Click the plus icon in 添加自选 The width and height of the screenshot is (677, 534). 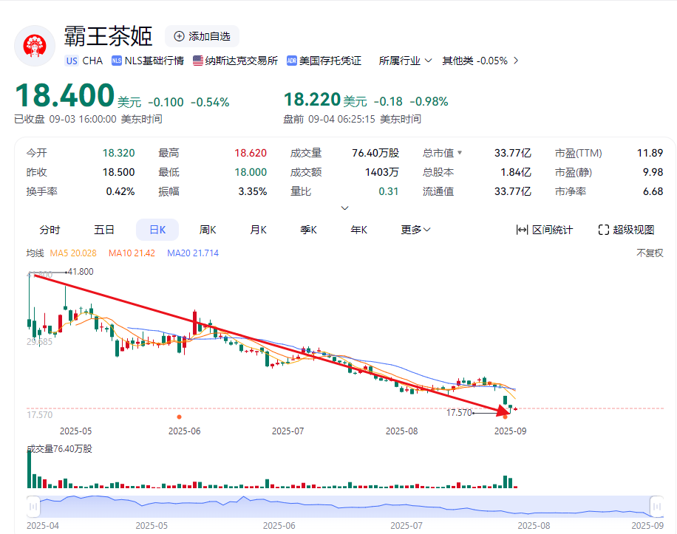click(x=179, y=36)
